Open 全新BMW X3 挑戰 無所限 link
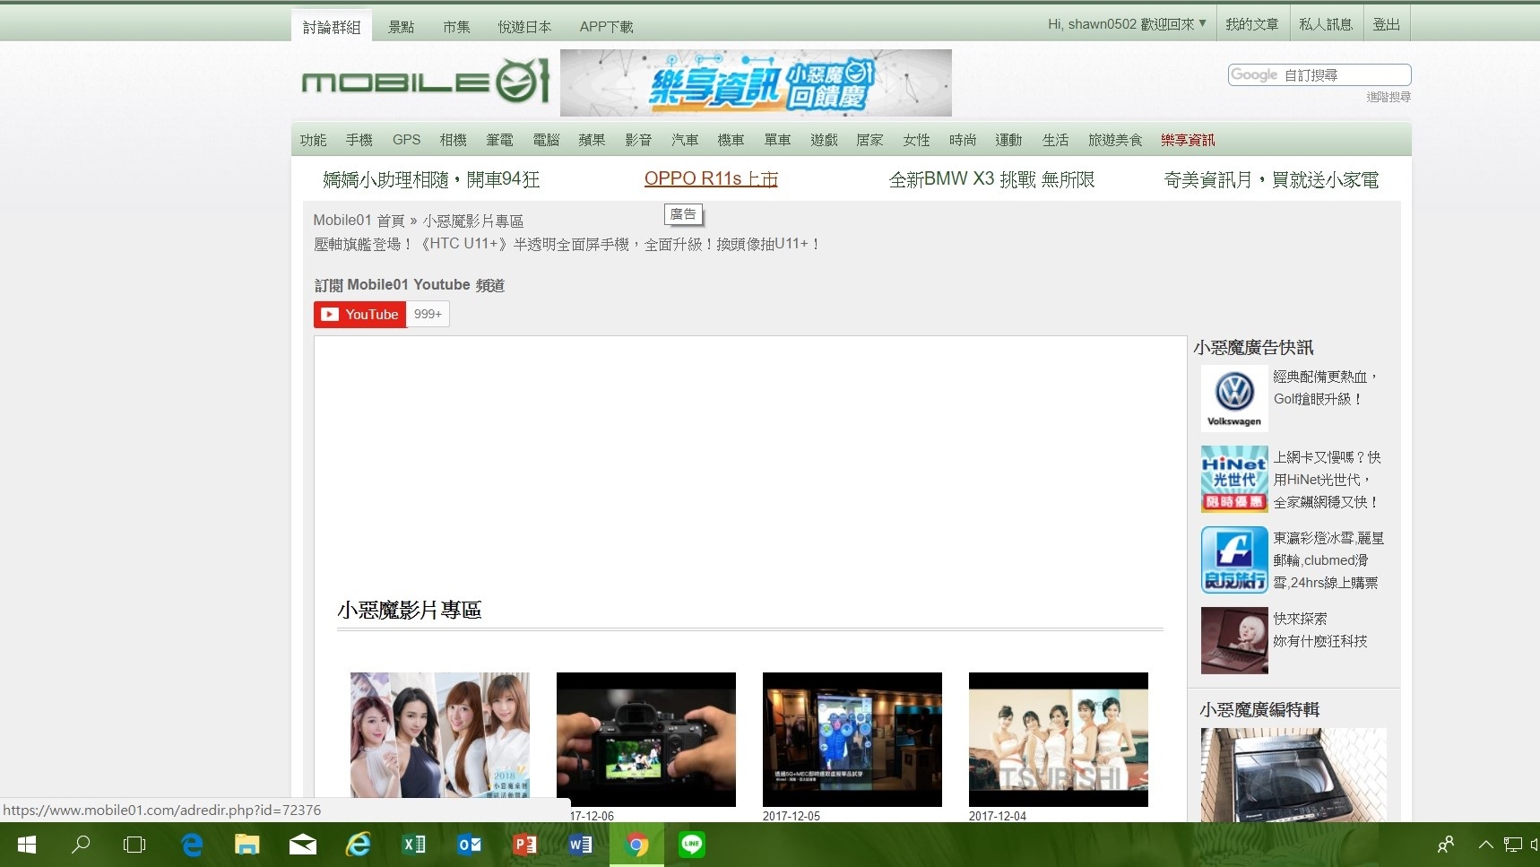 [991, 179]
